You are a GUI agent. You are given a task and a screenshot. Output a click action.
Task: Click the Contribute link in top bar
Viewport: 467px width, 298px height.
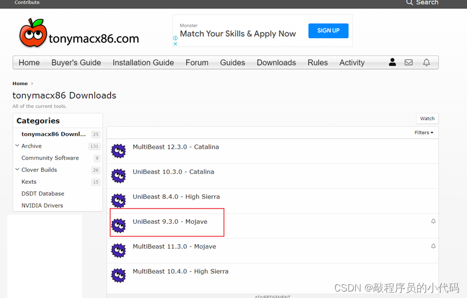point(27,2)
